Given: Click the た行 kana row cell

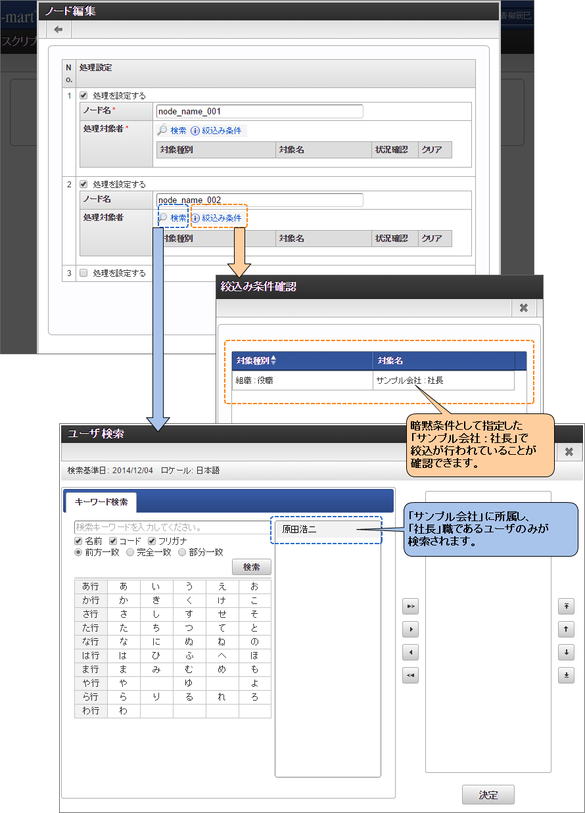Looking at the screenshot, I should click(91, 628).
